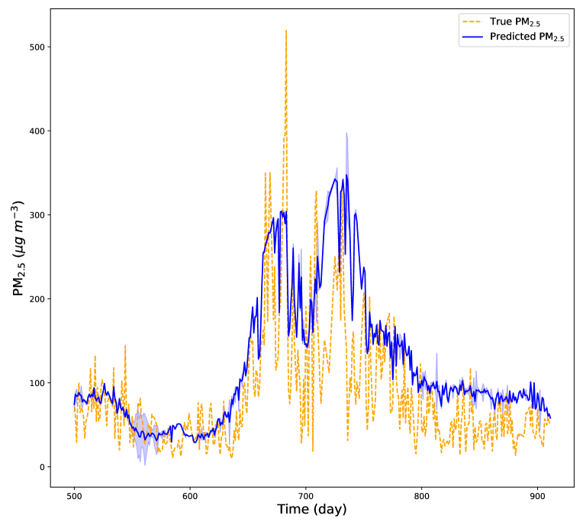Click the x-axis tick label 900

[x=537, y=496]
